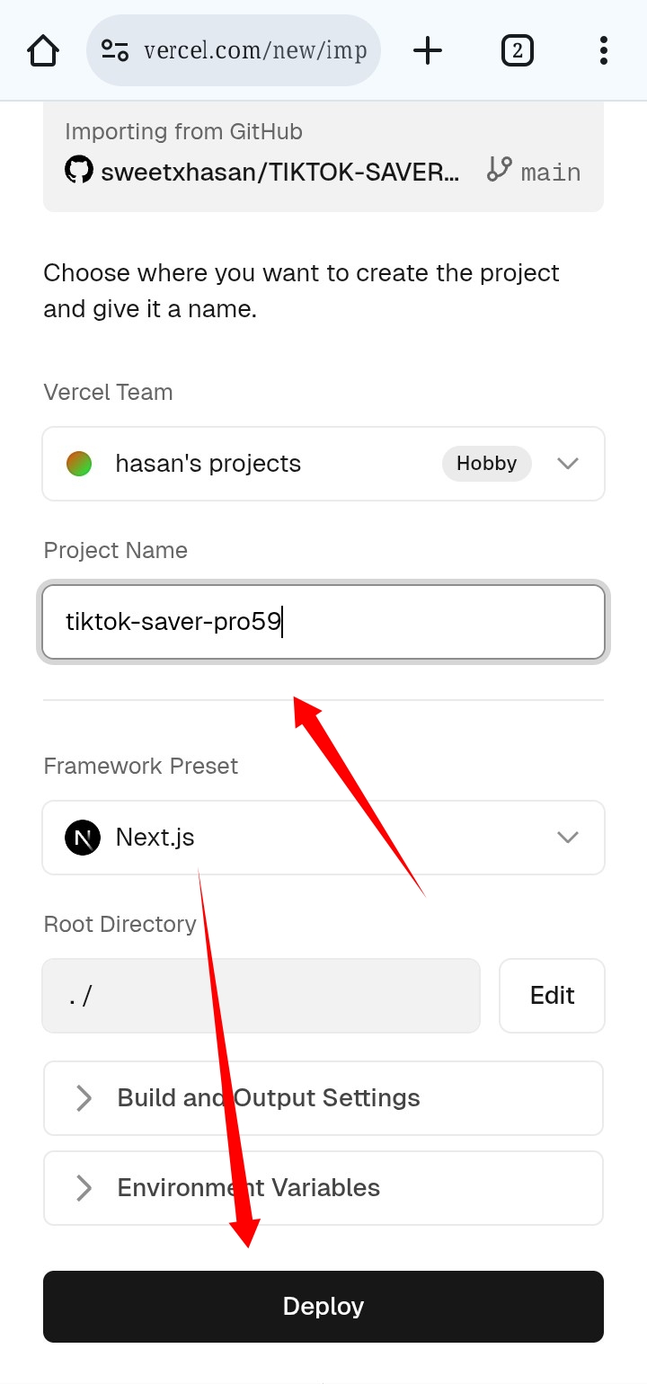The image size is (647, 1384).
Task: Click the hasan's projects team avatar
Action: [79, 464]
